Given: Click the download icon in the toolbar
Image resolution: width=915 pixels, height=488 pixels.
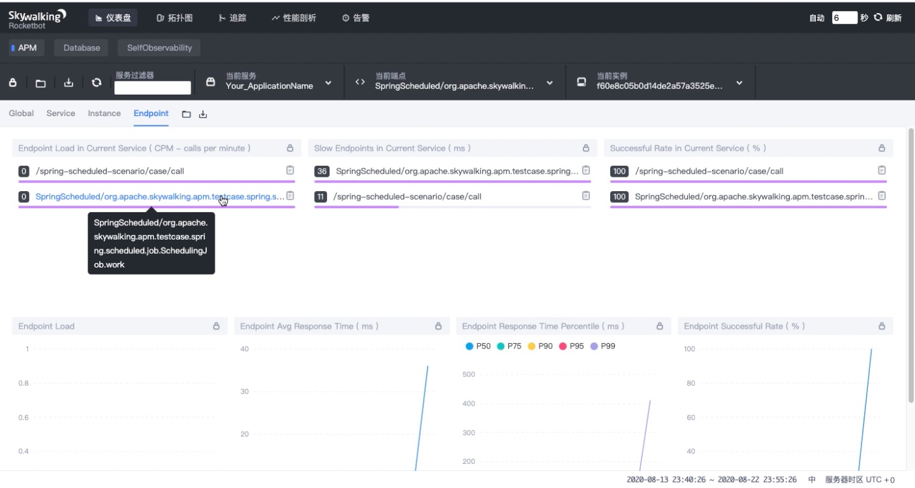Looking at the screenshot, I should tap(69, 83).
